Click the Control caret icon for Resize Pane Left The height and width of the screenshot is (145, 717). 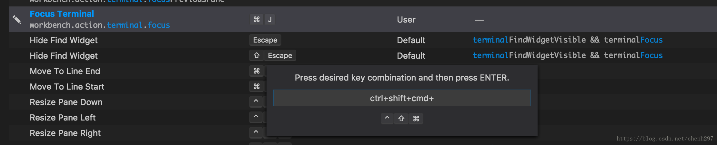pos(256,117)
